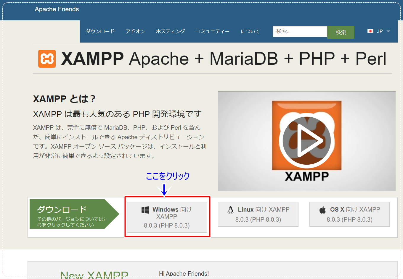This screenshot has height=279, width=403.
Task: Click the XAMPP とは？ heading
Action: (64, 99)
